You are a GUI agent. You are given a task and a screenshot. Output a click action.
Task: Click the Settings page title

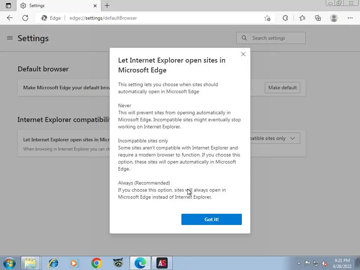click(x=33, y=38)
